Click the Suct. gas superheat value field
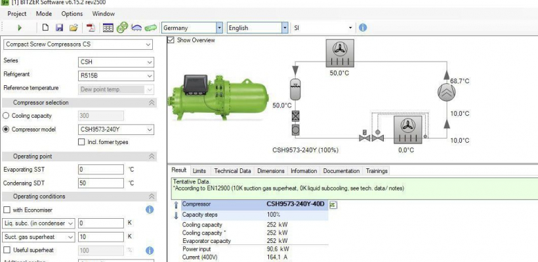This screenshot has width=538, height=262. tap(101, 237)
